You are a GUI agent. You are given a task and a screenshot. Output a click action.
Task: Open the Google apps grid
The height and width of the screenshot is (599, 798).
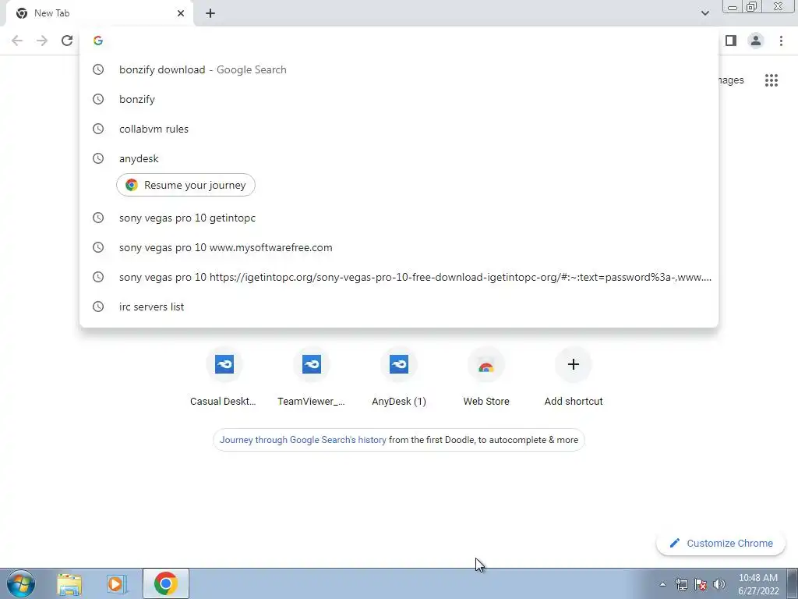(771, 80)
